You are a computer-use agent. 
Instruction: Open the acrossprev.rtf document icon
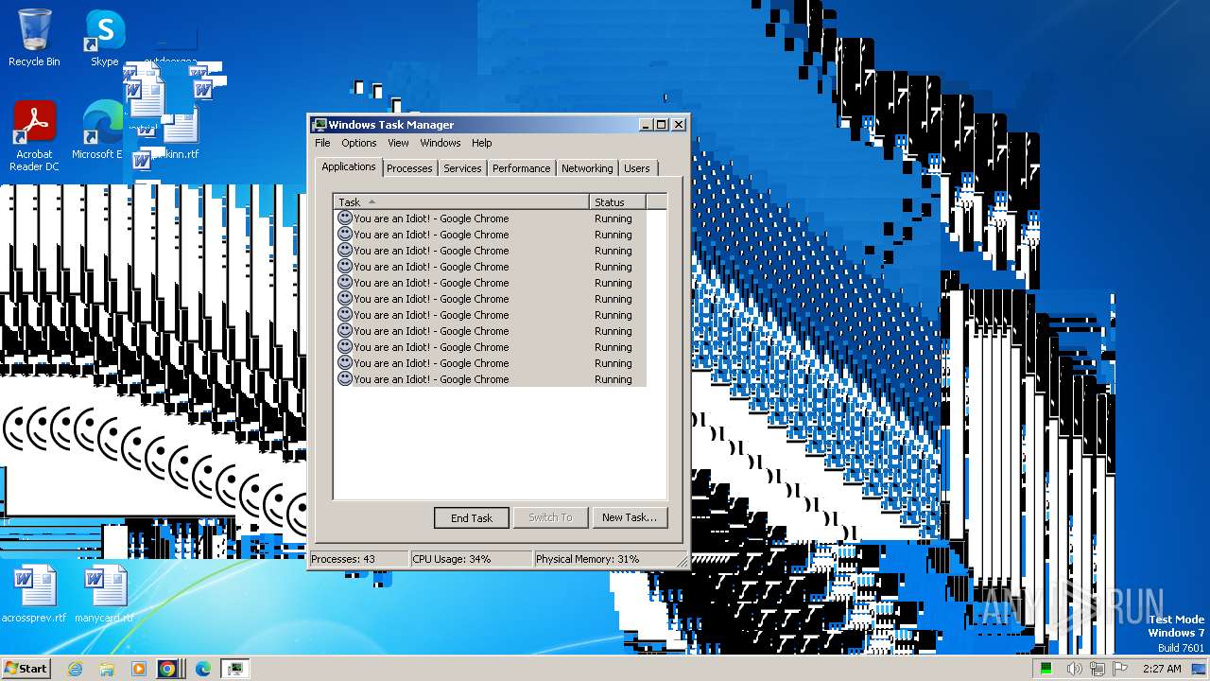point(34,594)
